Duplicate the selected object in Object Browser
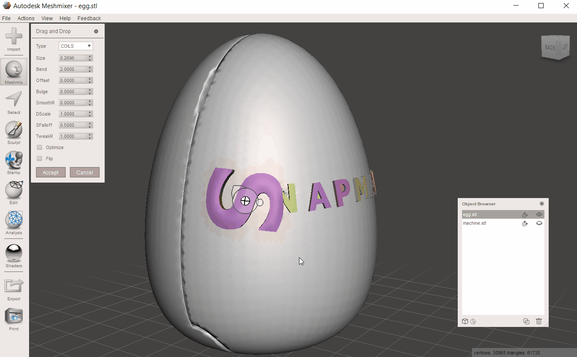Viewport: 577px width, 357px height. (x=526, y=321)
